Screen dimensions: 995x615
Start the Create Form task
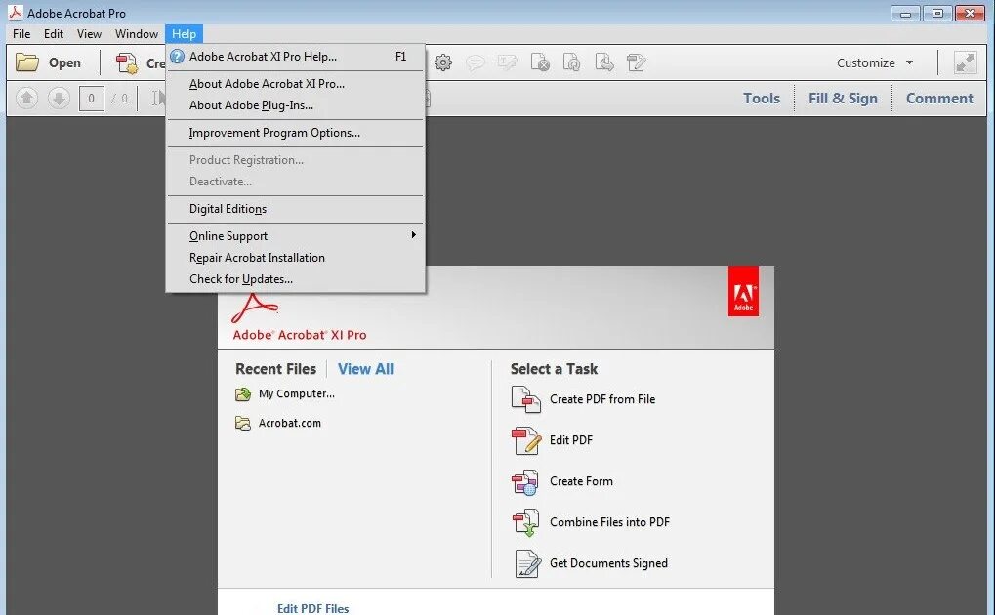point(561,481)
